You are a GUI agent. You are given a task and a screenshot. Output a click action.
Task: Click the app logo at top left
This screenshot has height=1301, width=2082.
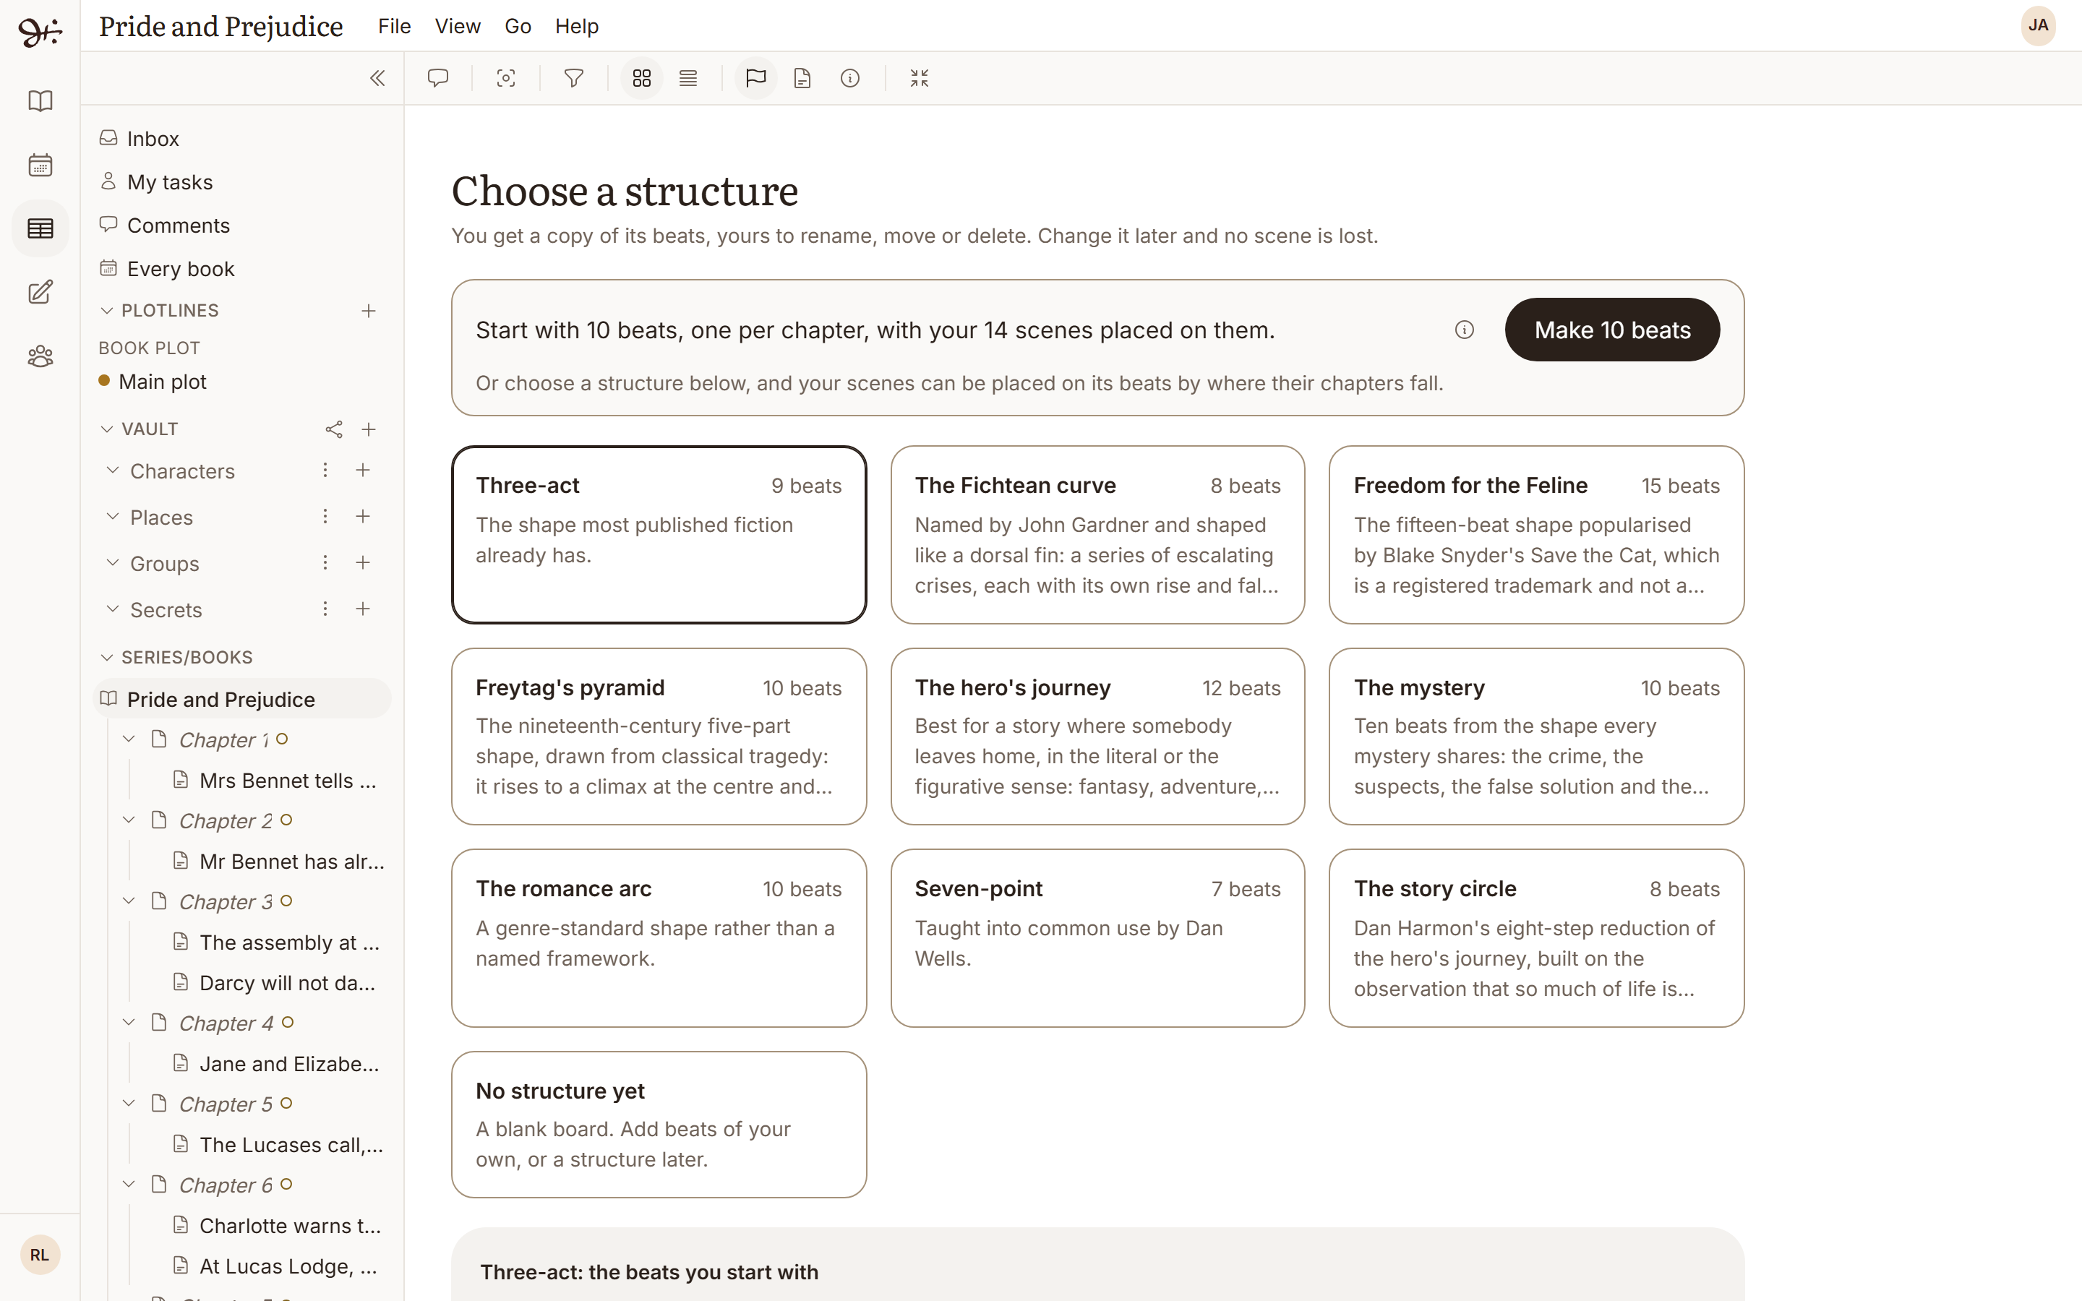click(x=40, y=32)
